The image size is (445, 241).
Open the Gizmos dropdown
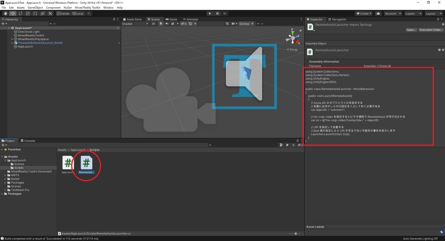pos(247,24)
